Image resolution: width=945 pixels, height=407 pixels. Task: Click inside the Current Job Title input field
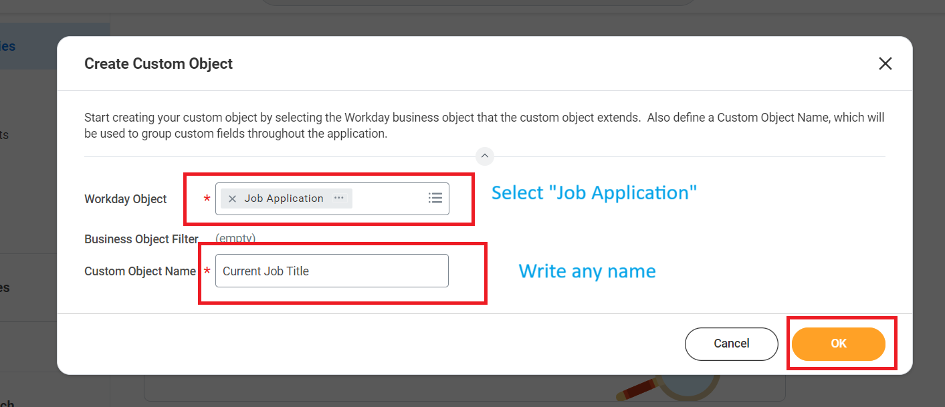click(330, 270)
